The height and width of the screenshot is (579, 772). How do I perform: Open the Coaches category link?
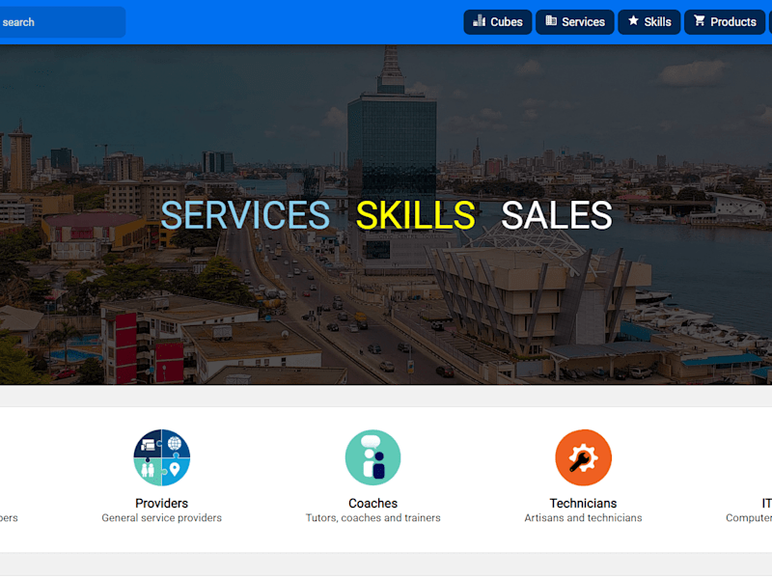coord(372,503)
